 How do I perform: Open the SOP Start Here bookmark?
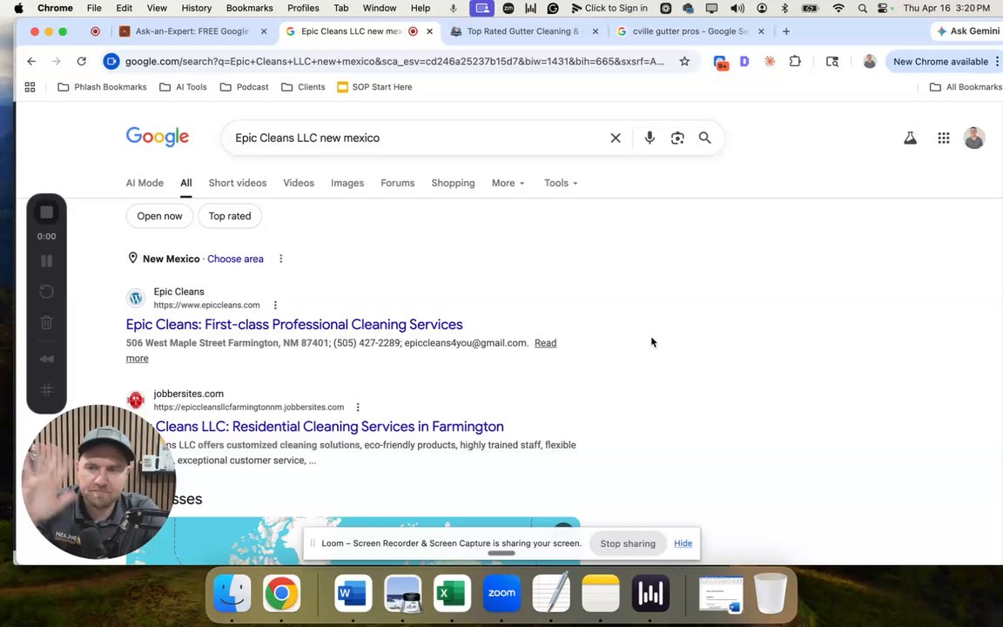[x=374, y=87]
